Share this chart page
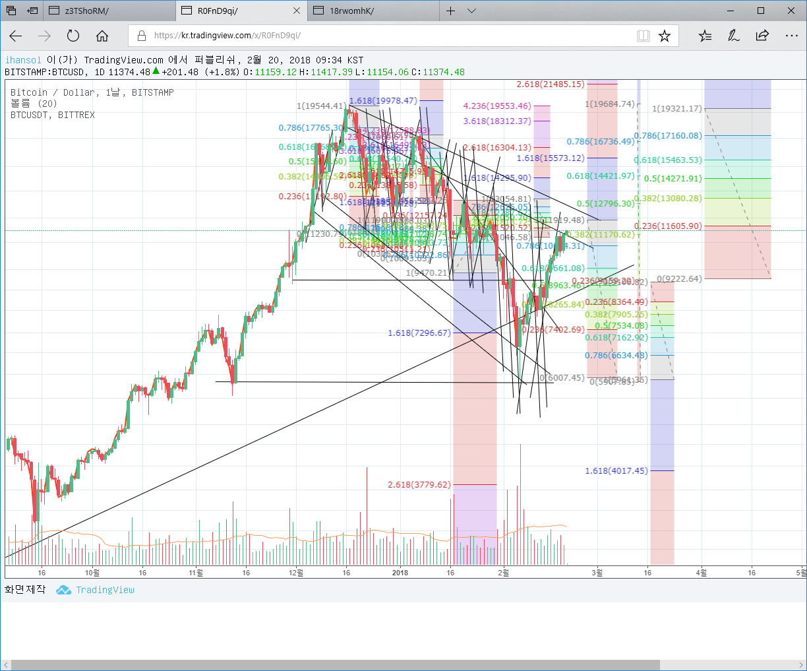 (x=762, y=36)
